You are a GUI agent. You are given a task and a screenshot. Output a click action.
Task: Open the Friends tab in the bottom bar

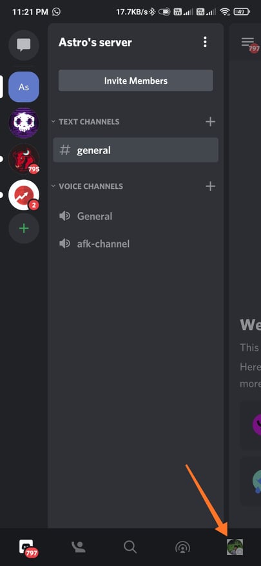(79, 547)
